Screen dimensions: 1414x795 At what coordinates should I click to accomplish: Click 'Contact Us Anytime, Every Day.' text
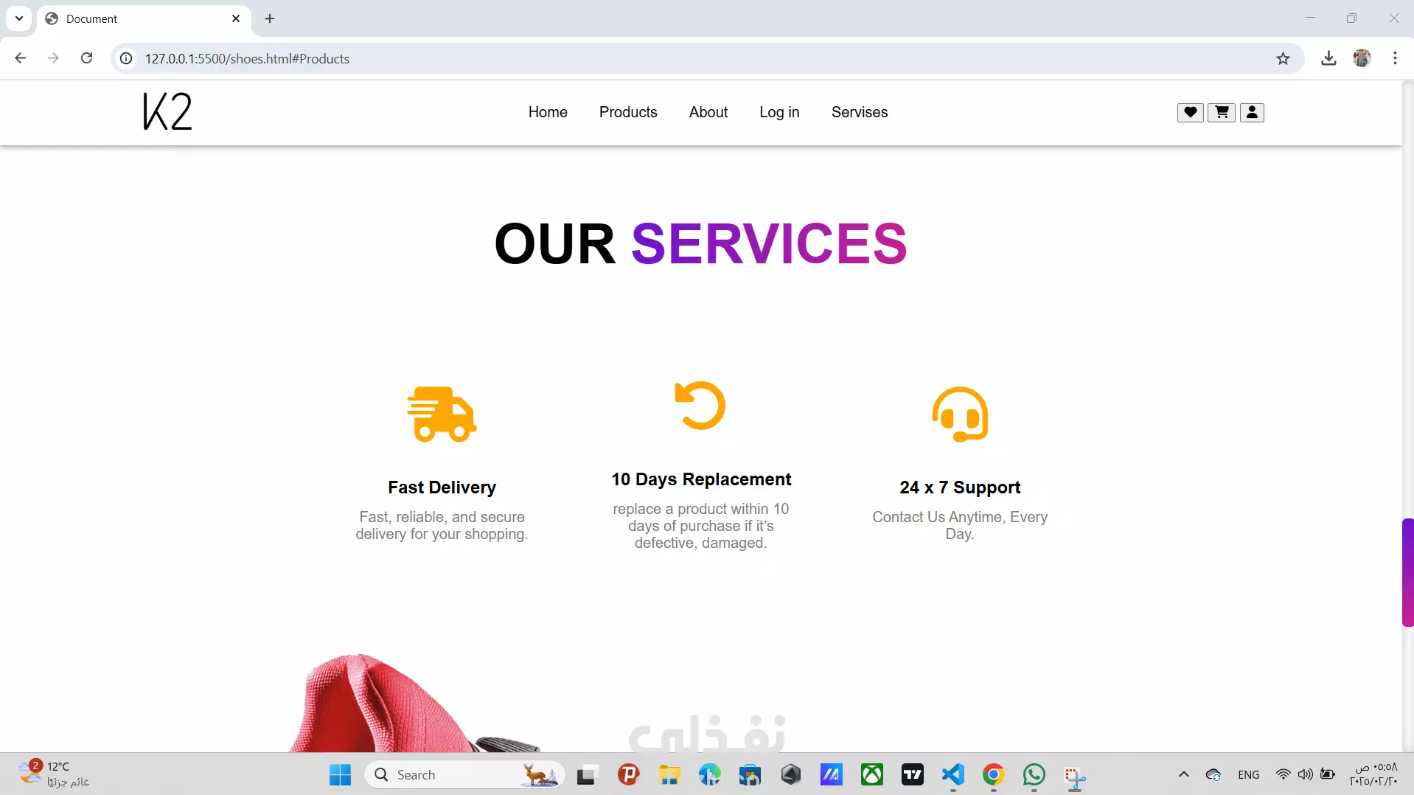click(960, 525)
